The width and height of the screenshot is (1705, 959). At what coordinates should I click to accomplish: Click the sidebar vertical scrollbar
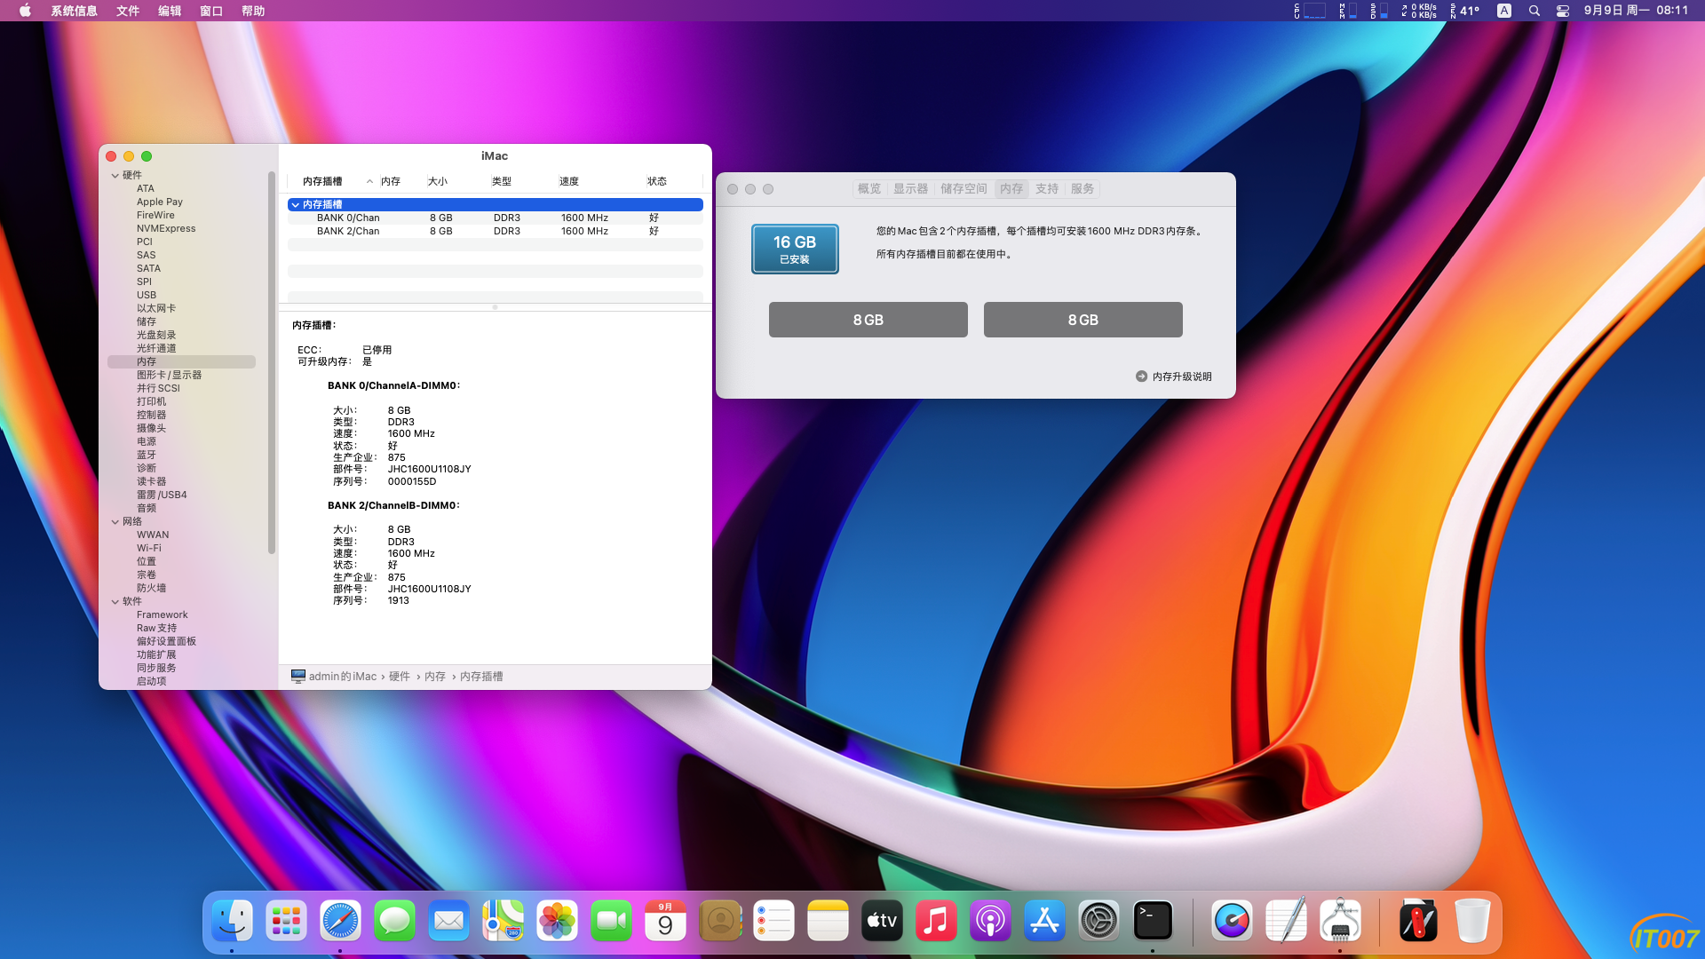pyautogui.click(x=272, y=362)
